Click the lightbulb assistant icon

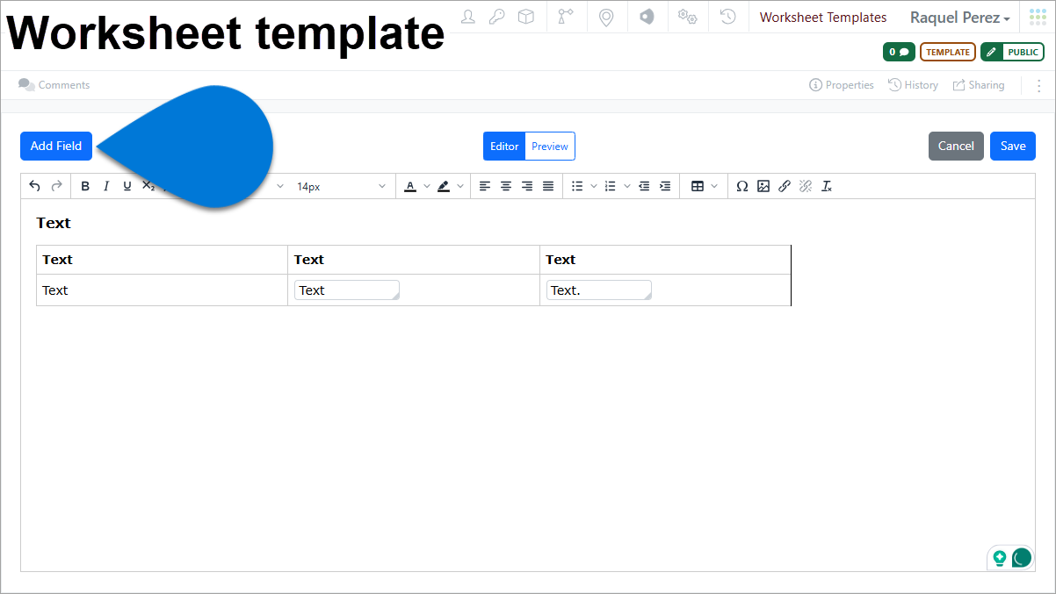point(999,557)
